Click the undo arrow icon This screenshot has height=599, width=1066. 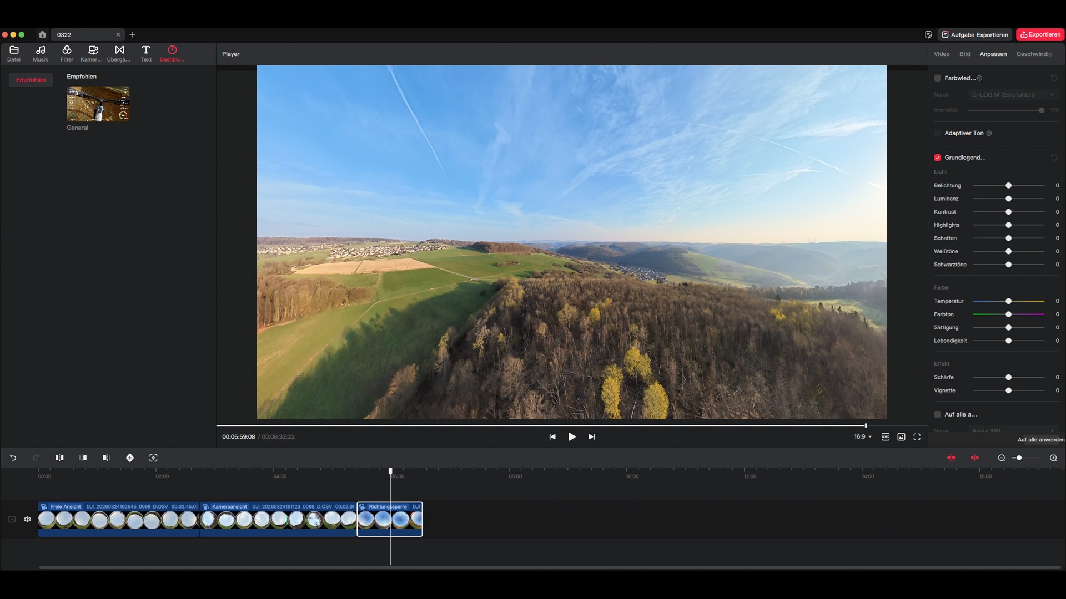pyautogui.click(x=13, y=458)
